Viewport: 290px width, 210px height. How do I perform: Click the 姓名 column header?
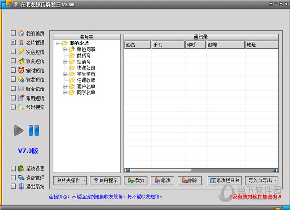[x=137, y=45]
